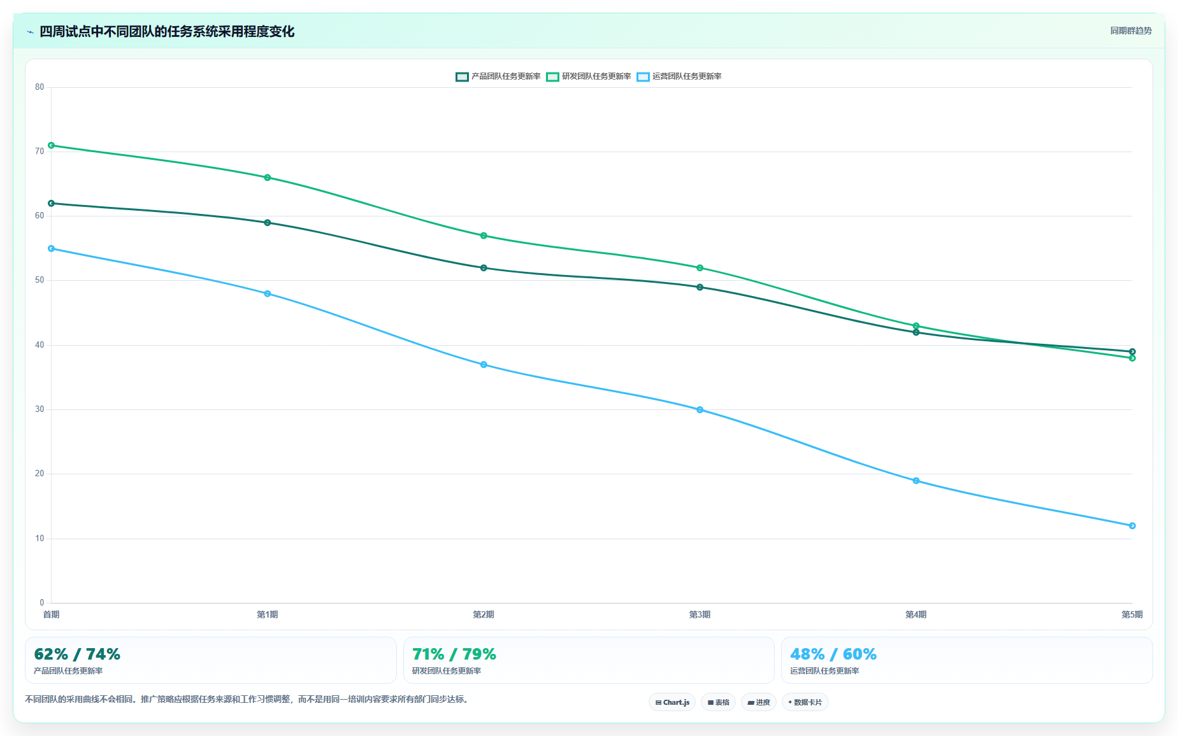1178x736 pixels.
Task: Click the footer note starting 不同团队的采用曲线
Action: pos(248,700)
